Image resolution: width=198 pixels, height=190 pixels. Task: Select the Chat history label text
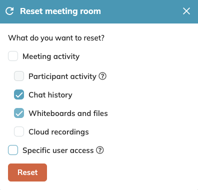pos(50,95)
